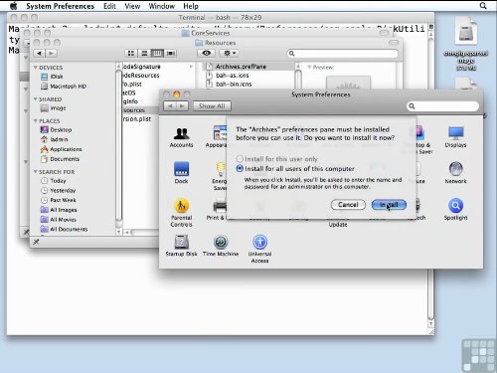Click Show All in System Preferences
497x373 pixels.
[x=212, y=106]
